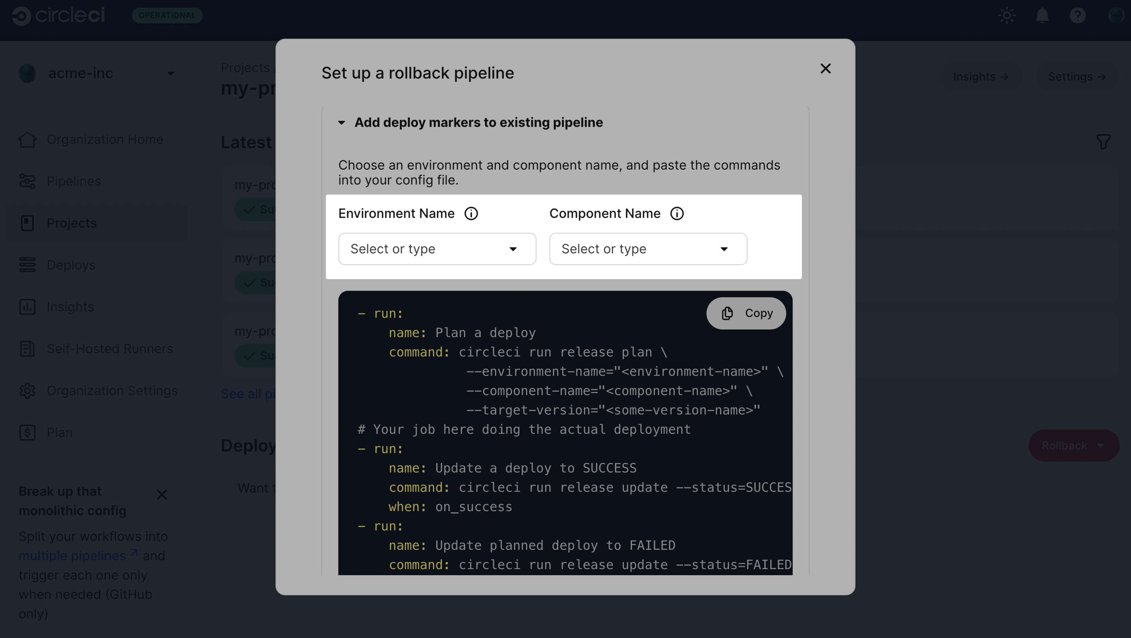Image resolution: width=1131 pixels, height=638 pixels.
Task: Toggle the light/dark theme sun icon
Action: 1006,16
